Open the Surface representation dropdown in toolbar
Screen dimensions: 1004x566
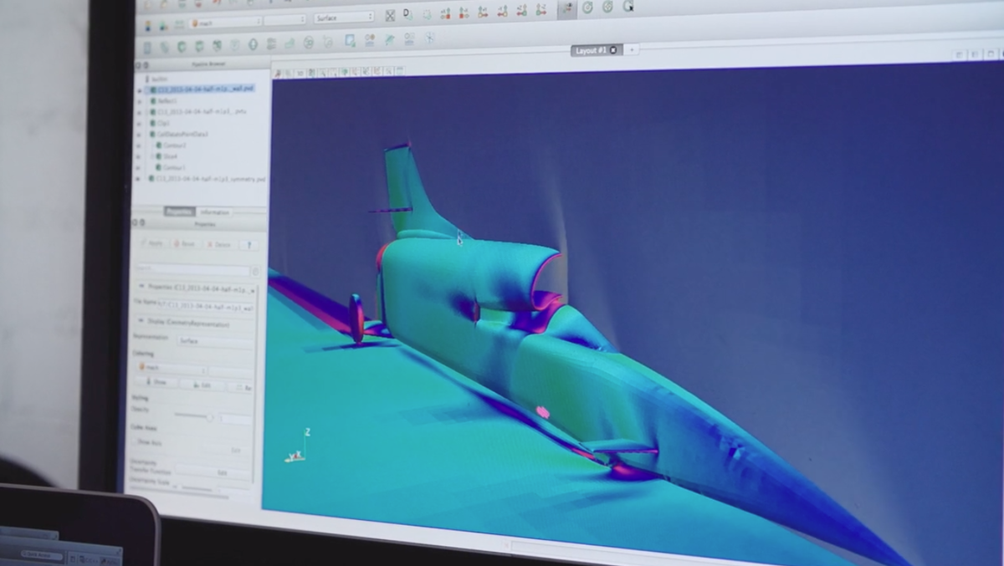click(x=344, y=18)
